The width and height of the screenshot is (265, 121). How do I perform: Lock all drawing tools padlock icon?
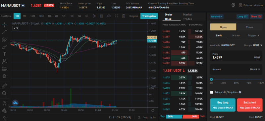[4, 118]
